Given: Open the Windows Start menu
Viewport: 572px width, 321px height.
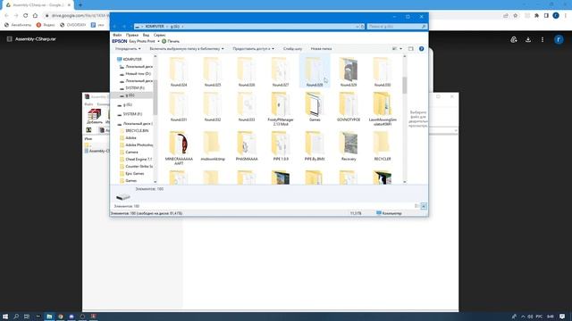Looking at the screenshot, I should (5, 317).
